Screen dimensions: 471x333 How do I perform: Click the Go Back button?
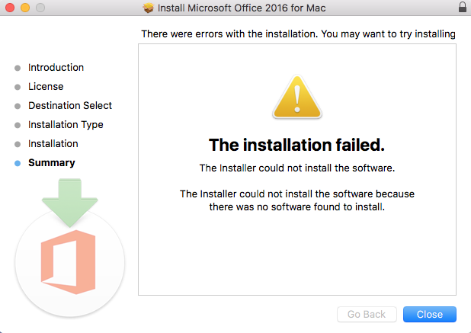tap(367, 314)
